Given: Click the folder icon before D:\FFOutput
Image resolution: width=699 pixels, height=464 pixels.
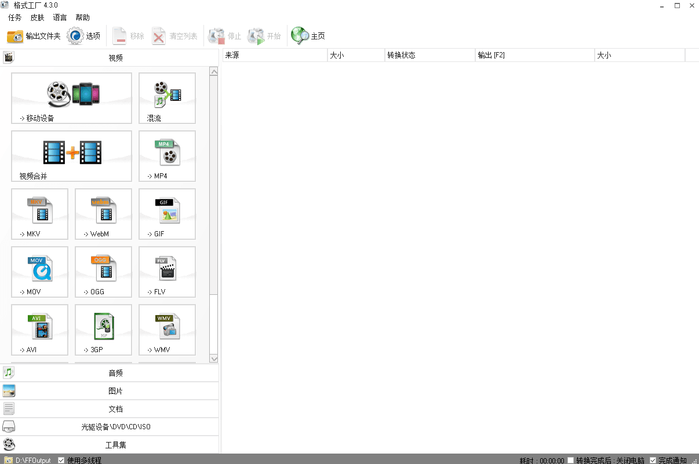Looking at the screenshot, I should [x=8, y=460].
